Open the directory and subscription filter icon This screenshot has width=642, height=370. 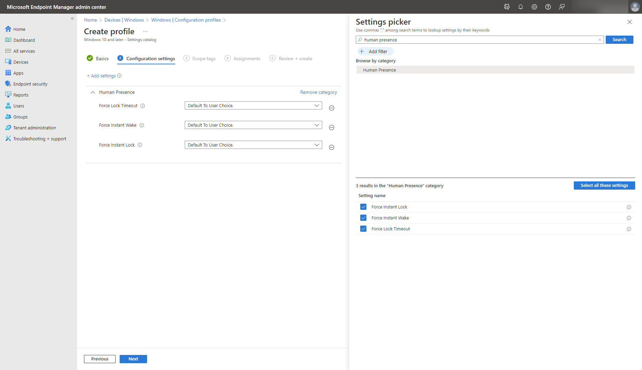(x=507, y=7)
